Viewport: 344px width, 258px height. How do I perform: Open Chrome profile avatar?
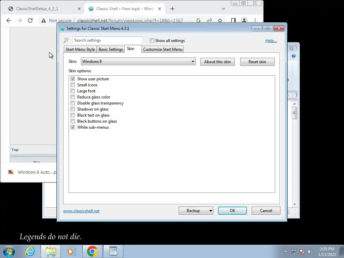point(244,20)
